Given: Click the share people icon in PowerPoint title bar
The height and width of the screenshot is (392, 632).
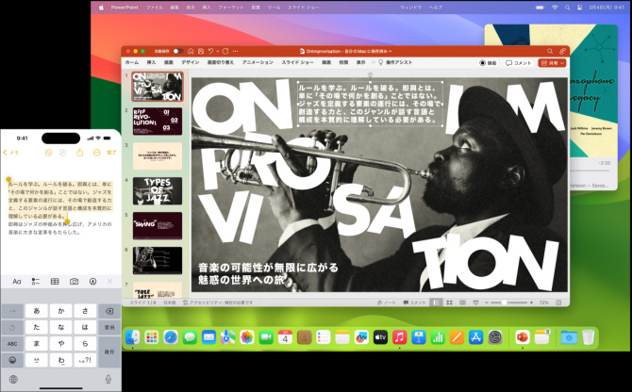Looking at the screenshot, I should click(562, 51).
